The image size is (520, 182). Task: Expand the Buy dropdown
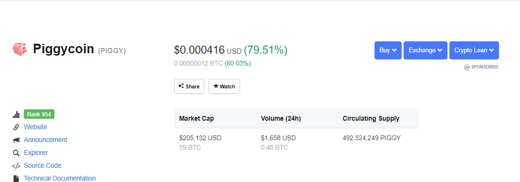coord(388,50)
